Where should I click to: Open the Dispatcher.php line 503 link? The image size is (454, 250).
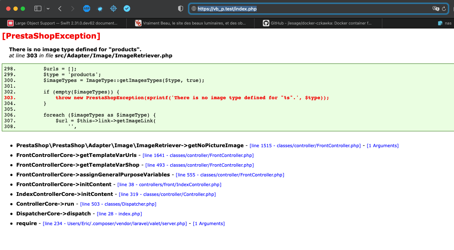pyautogui.click(x=118, y=204)
